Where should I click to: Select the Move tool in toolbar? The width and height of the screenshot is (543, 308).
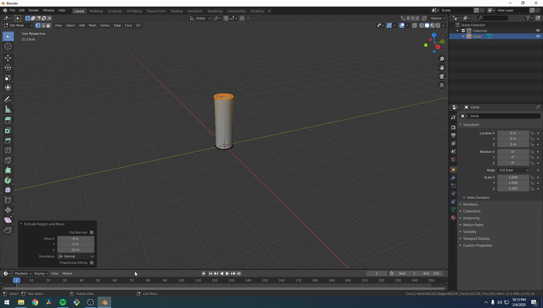pos(8,58)
